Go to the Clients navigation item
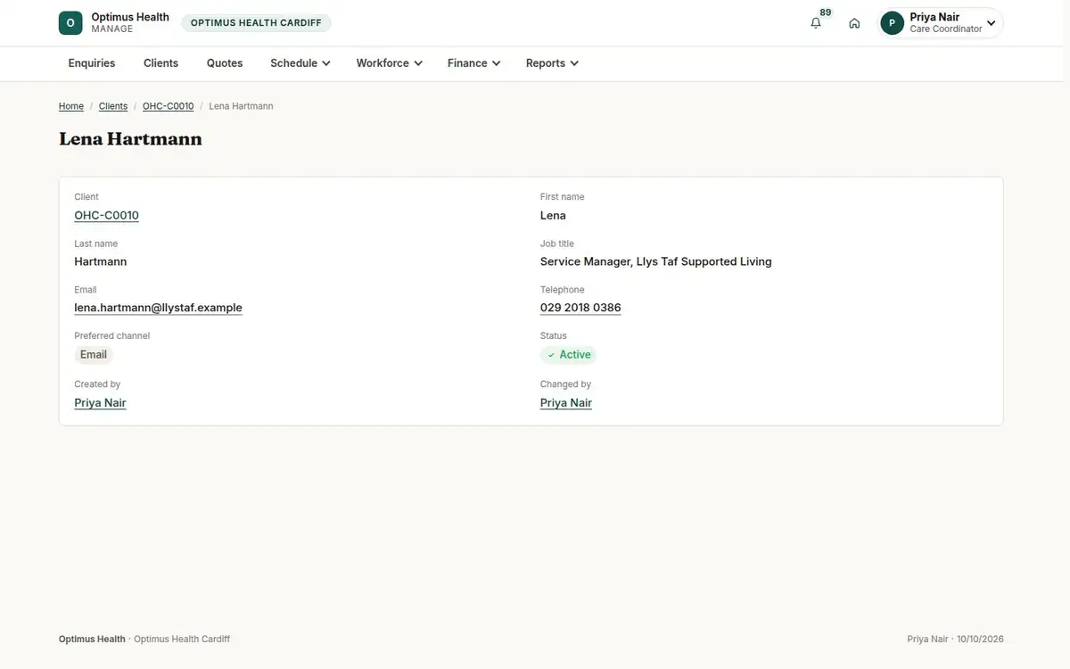The image size is (1070, 669). point(160,63)
